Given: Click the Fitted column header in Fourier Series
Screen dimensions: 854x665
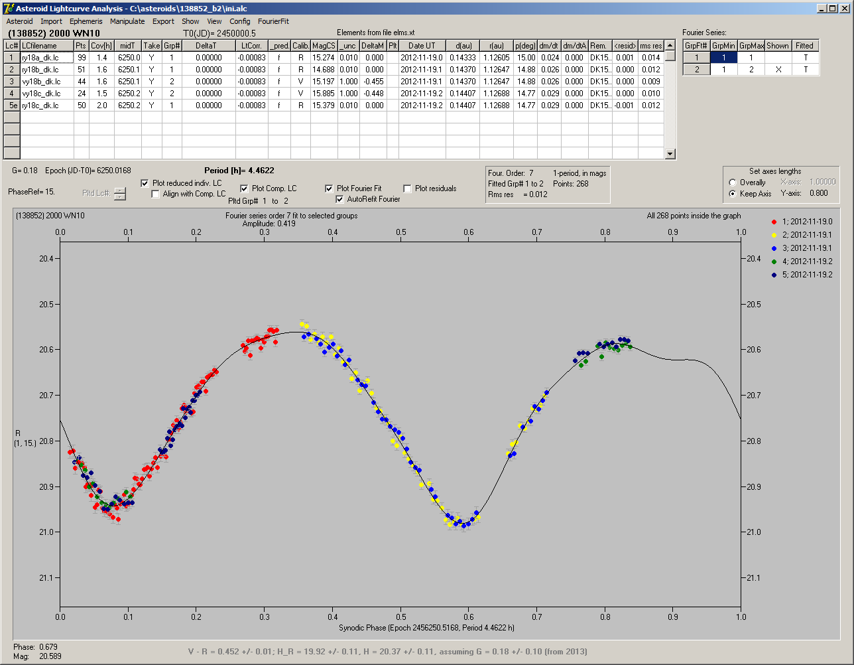Looking at the screenshot, I should tap(805, 46).
